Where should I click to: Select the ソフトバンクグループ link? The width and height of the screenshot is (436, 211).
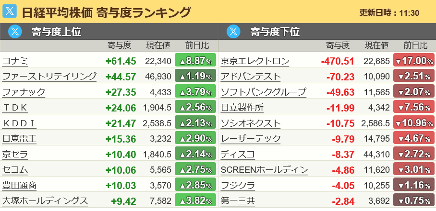coord(263,92)
